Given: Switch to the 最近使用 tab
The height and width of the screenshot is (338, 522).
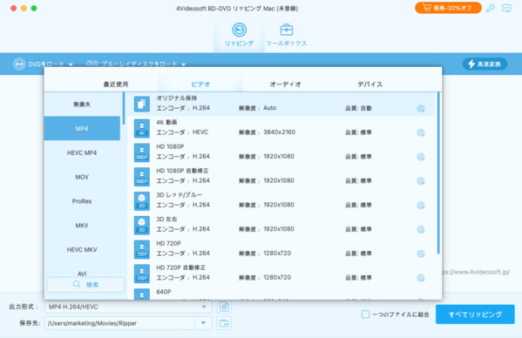Looking at the screenshot, I should (116, 84).
